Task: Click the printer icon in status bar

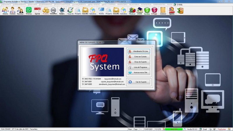Action: 210,129
